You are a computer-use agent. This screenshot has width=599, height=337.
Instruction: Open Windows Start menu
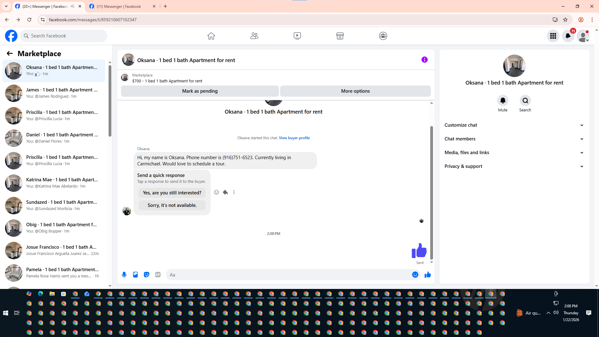pos(6,313)
